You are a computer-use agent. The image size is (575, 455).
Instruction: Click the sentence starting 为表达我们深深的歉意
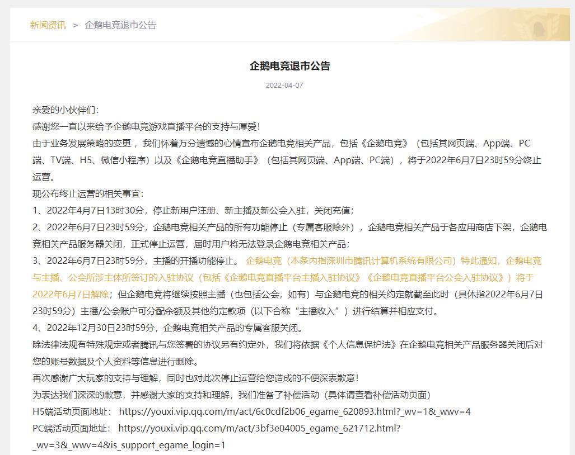pyautogui.click(x=231, y=395)
